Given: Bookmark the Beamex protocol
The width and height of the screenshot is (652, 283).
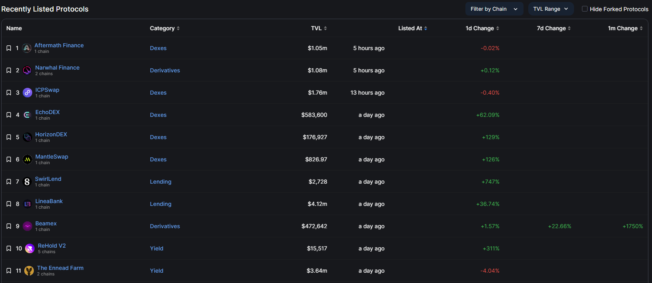Looking at the screenshot, I should (9, 226).
